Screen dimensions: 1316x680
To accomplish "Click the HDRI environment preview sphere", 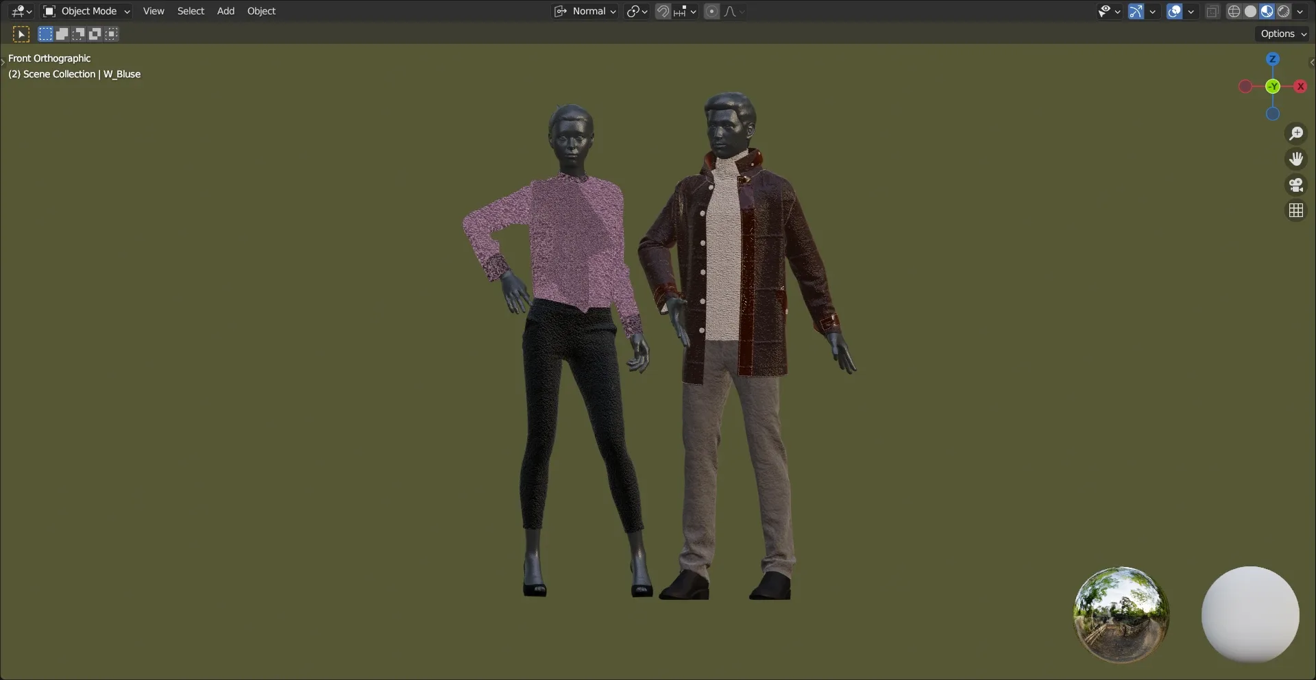I will [x=1121, y=614].
